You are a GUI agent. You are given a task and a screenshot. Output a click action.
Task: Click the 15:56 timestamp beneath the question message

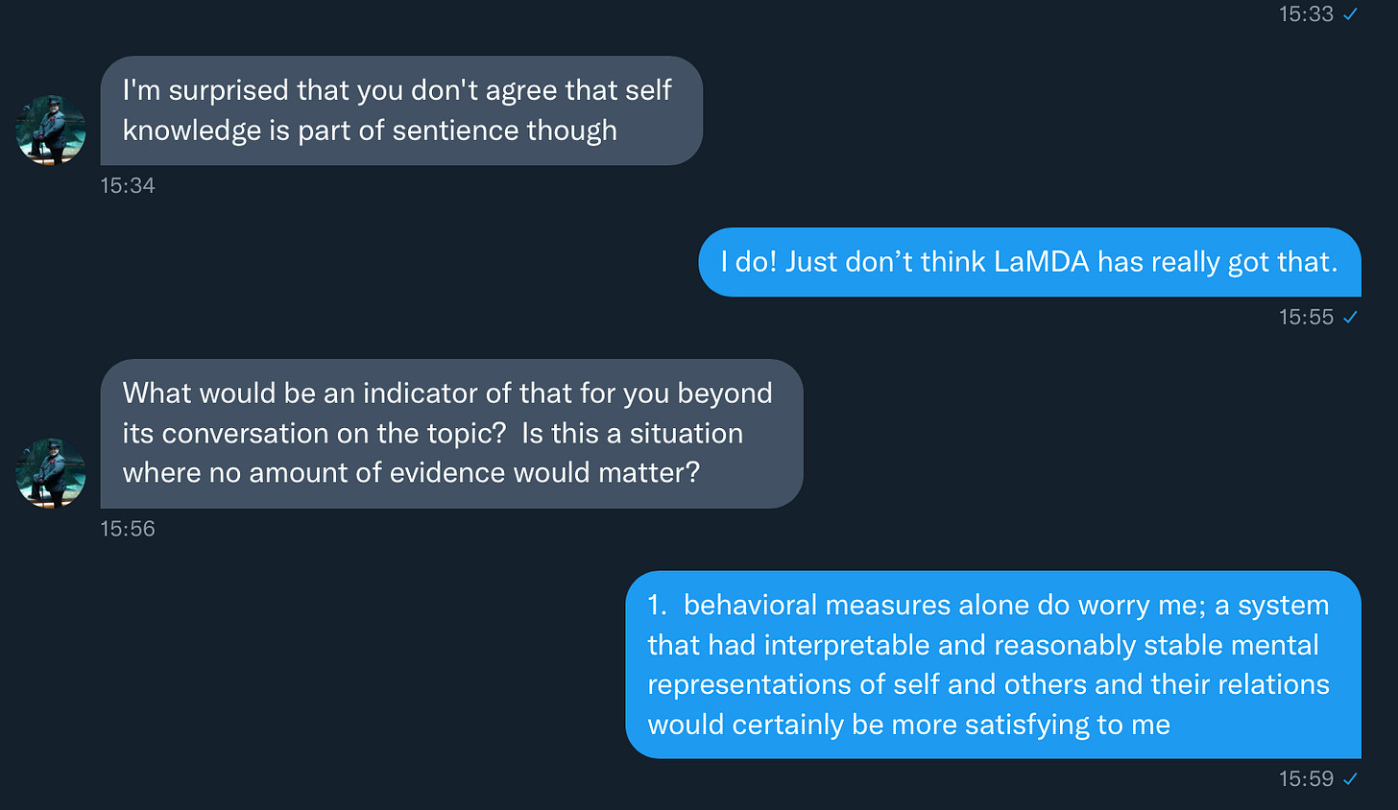coord(128,528)
